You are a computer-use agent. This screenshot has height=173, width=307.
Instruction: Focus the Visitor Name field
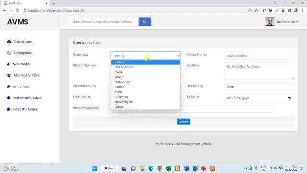coord(259,56)
